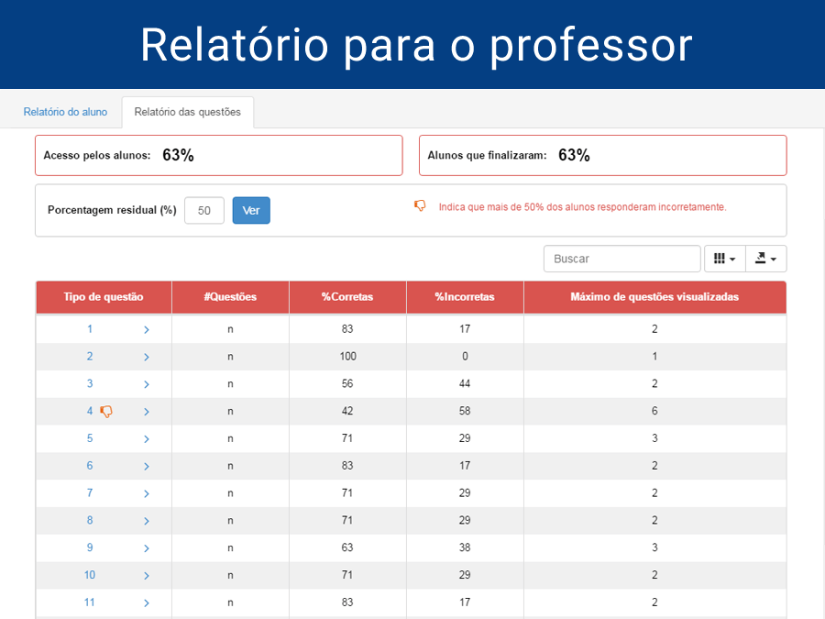Open question type 7 link
The height and width of the screenshot is (619, 825).
(90, 493)
